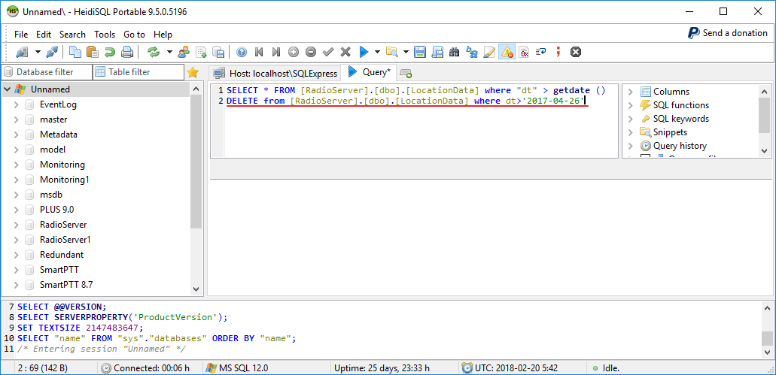Open the Go to menu
This screenshot has width=776, height=375.
click(135, 35)
